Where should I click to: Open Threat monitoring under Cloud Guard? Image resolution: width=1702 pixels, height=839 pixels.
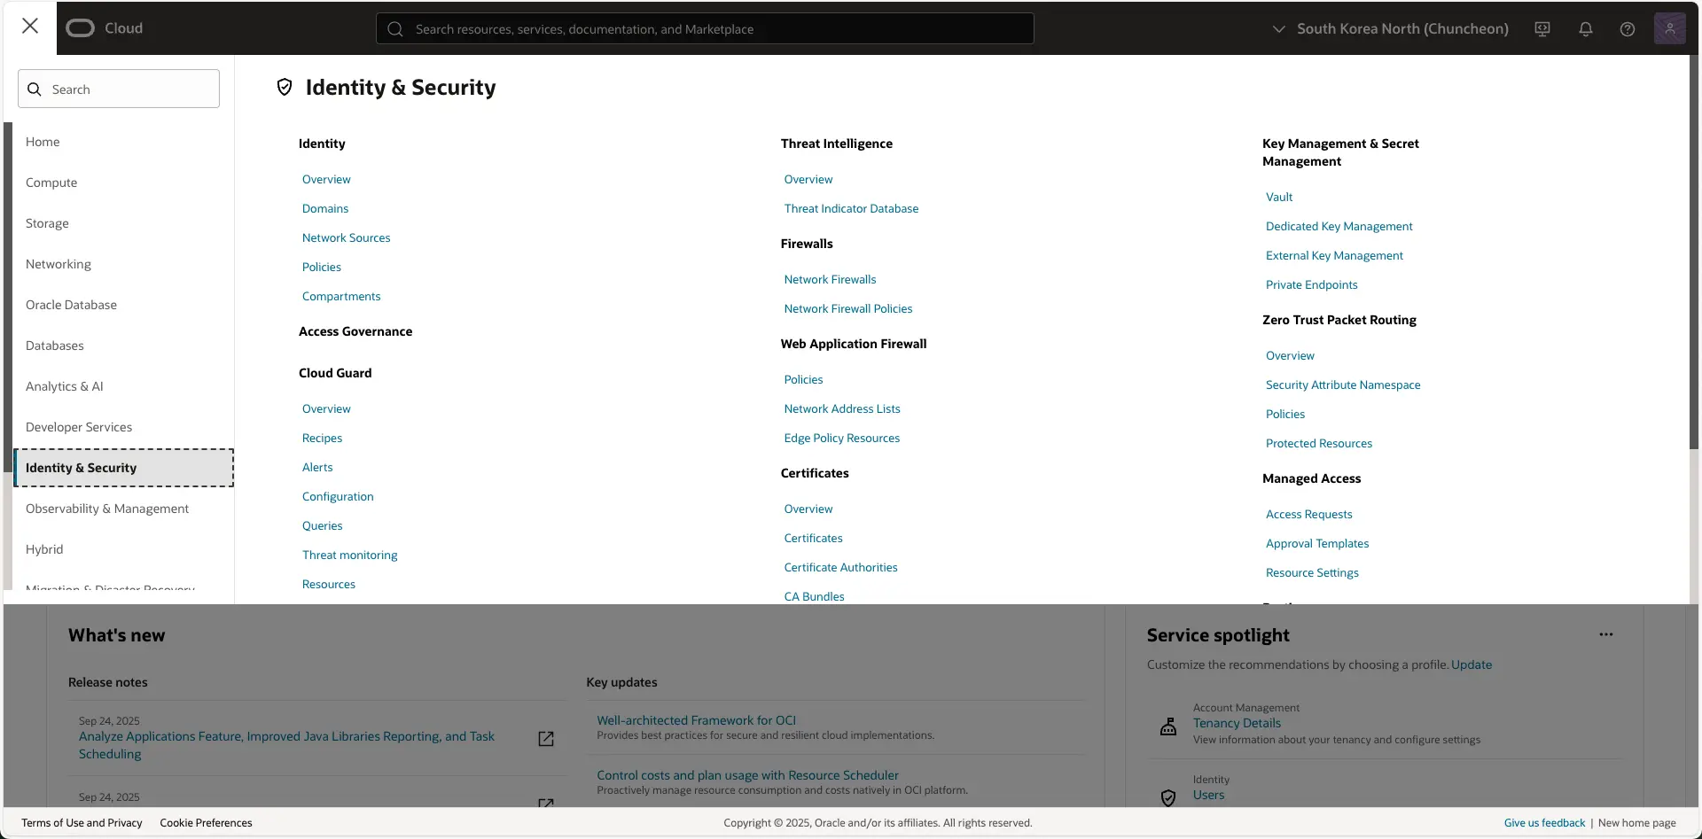point(349,555)
